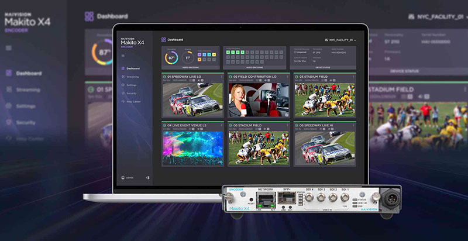Select blue video encoder square 2
The image size is (468, 241).
[204, 54]
